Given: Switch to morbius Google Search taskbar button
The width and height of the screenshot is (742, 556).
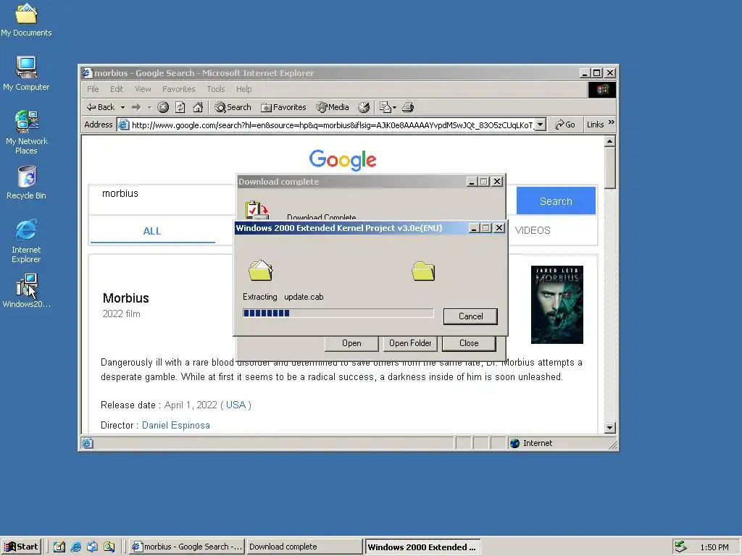Looking at the screenshot, I should [187, 547].
